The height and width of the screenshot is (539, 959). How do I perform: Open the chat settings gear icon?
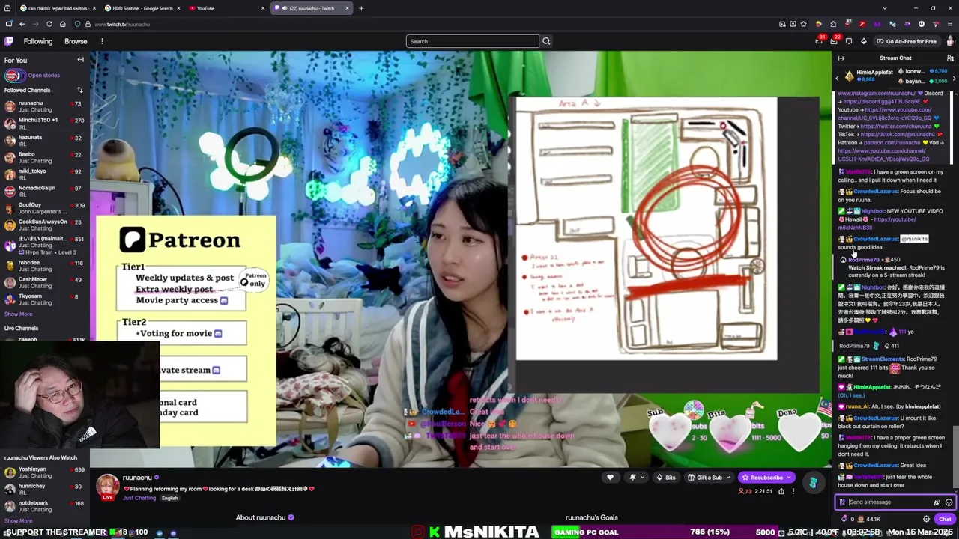click(x=926, y=519)
